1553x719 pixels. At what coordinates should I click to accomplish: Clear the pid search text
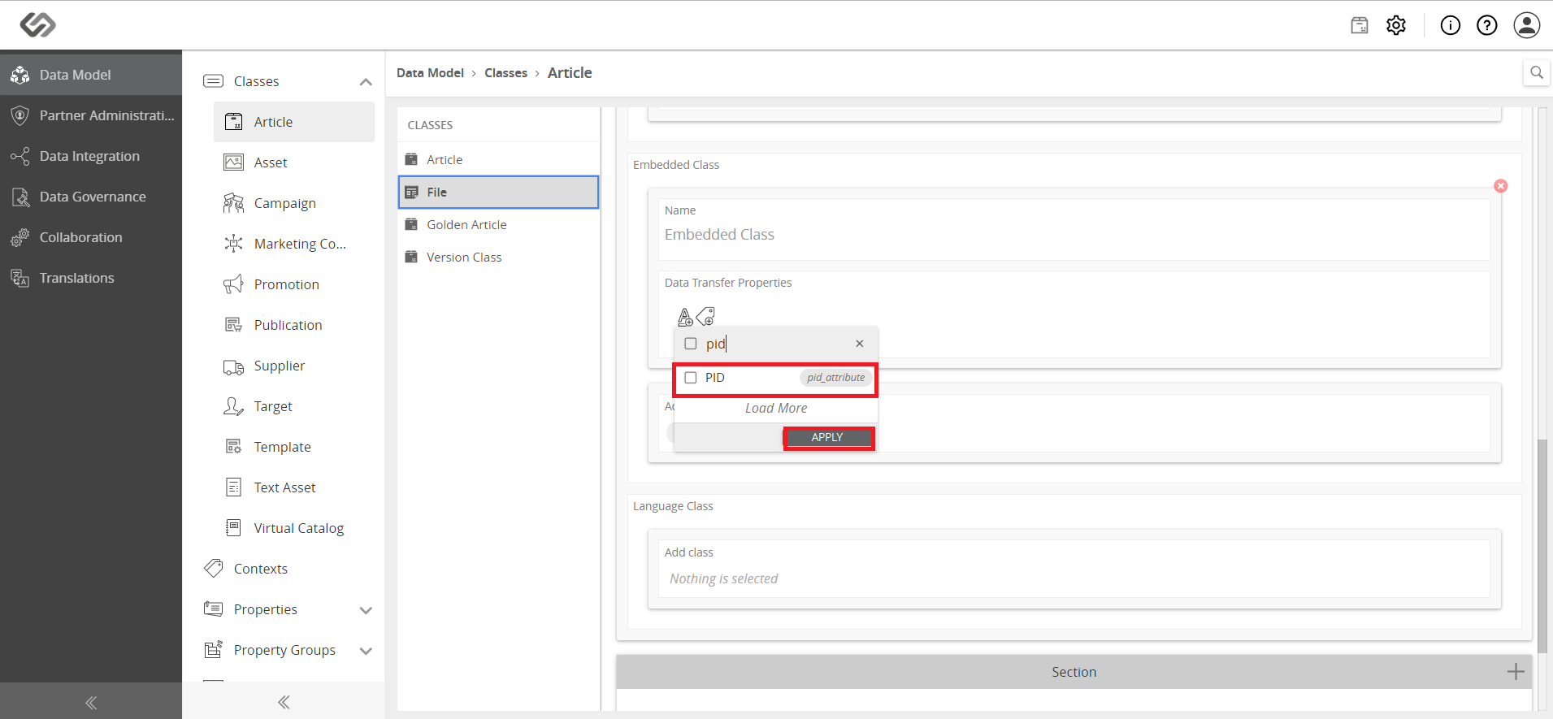pyautogui.click(x=859, y=344)
